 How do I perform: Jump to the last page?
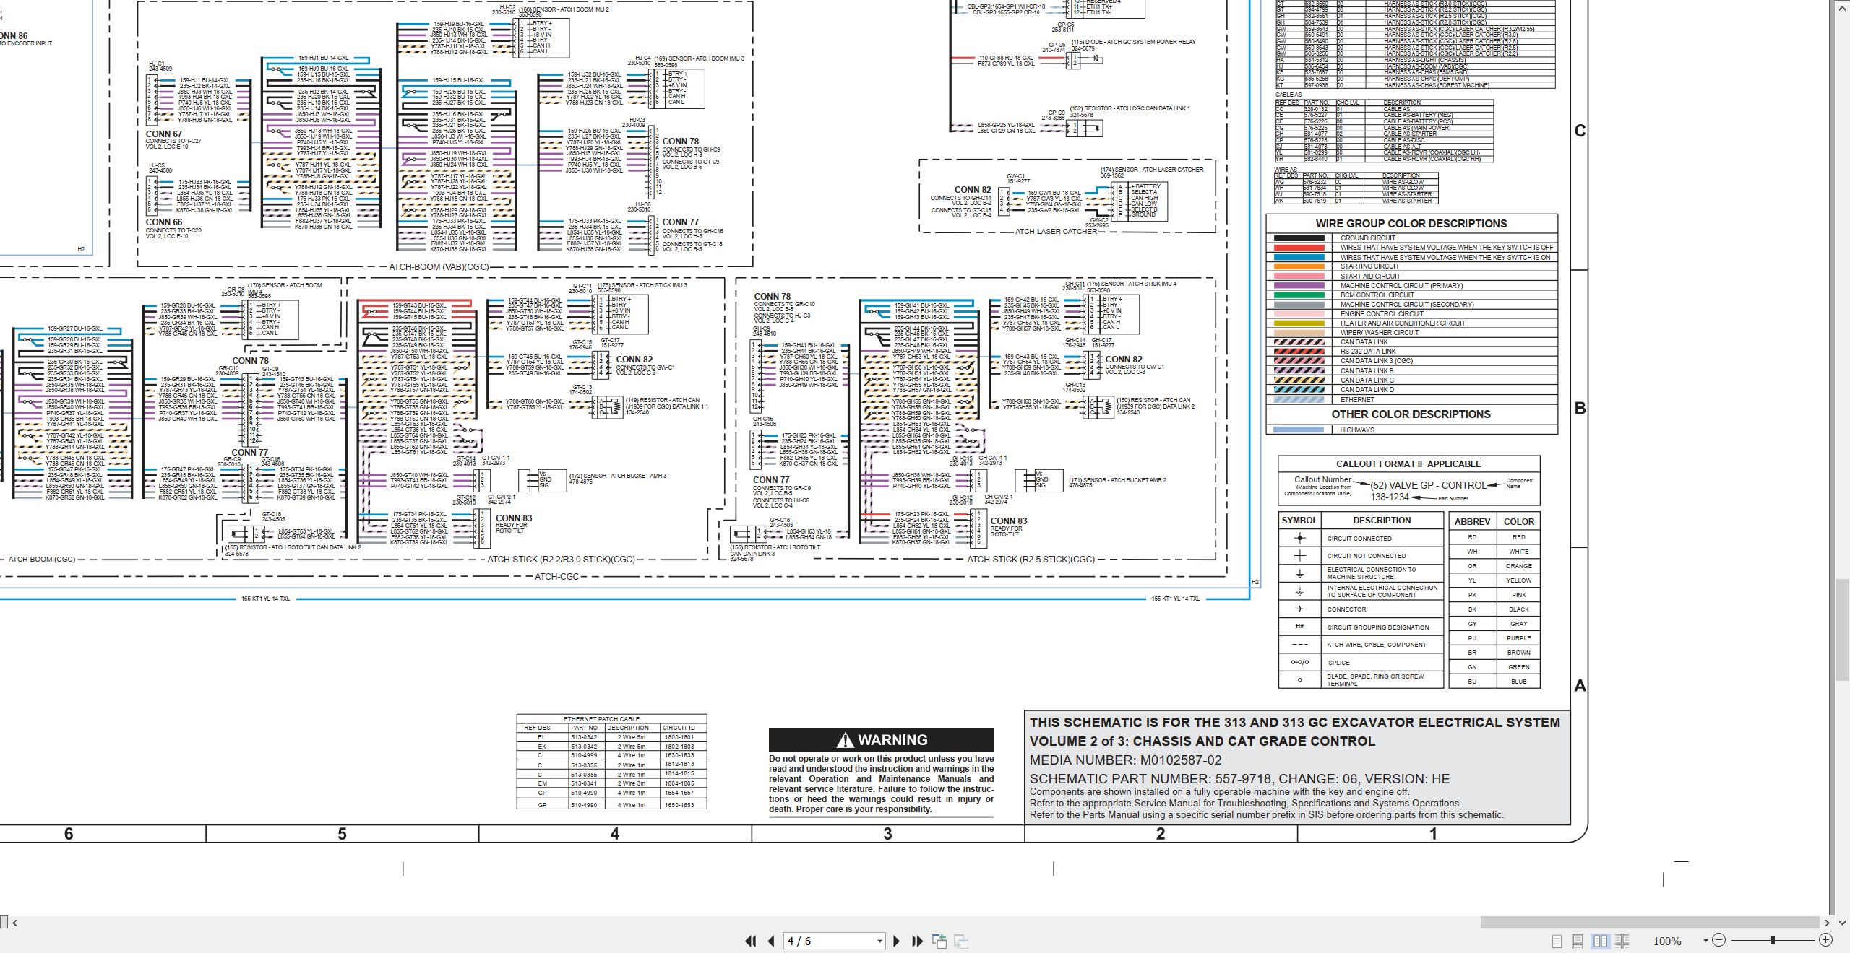[918, 941]
